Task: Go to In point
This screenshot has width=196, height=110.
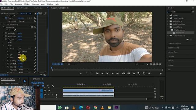Action: (97, 73)
